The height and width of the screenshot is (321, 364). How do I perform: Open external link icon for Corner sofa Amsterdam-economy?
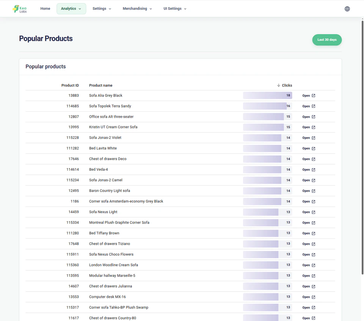(x=314, y=202)
